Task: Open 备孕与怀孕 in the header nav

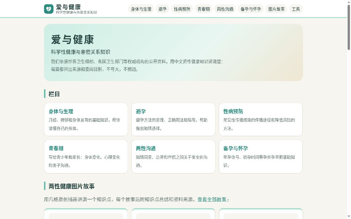Action: click(x=251, y=9)
